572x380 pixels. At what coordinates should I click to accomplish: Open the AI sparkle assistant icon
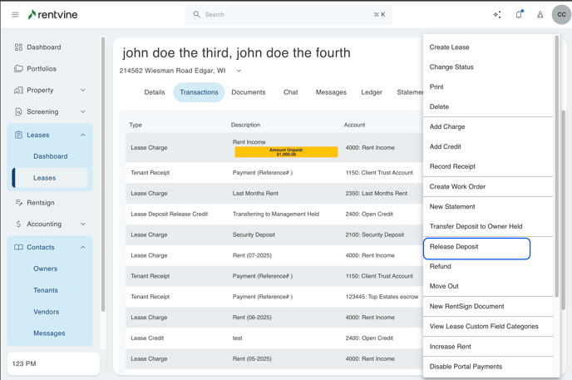click(x=497, y=14)
